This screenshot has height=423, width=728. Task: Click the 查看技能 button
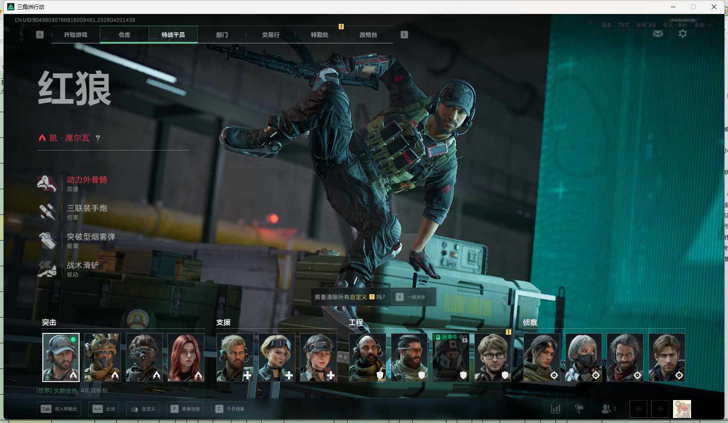coord(186,409)
